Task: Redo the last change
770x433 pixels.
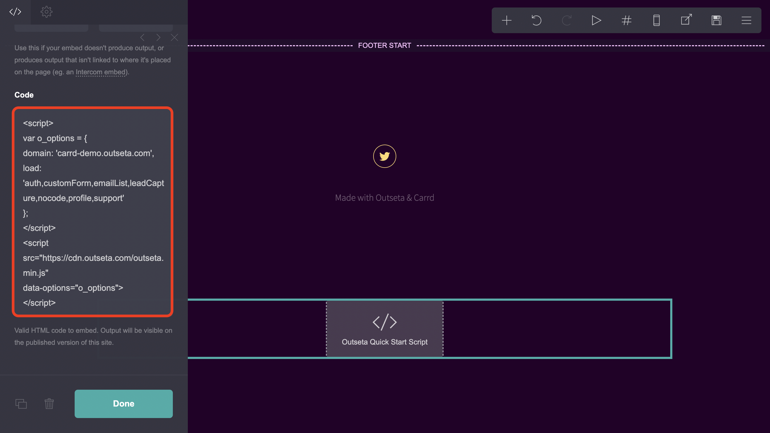Action: pos(566,20)
